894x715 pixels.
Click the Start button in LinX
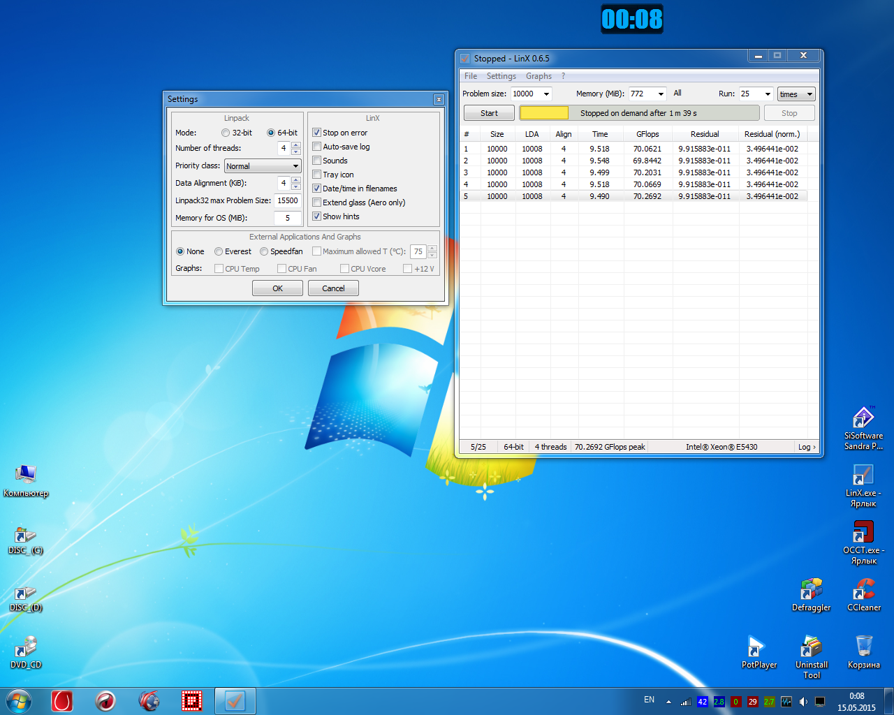[x=489, y=113]
